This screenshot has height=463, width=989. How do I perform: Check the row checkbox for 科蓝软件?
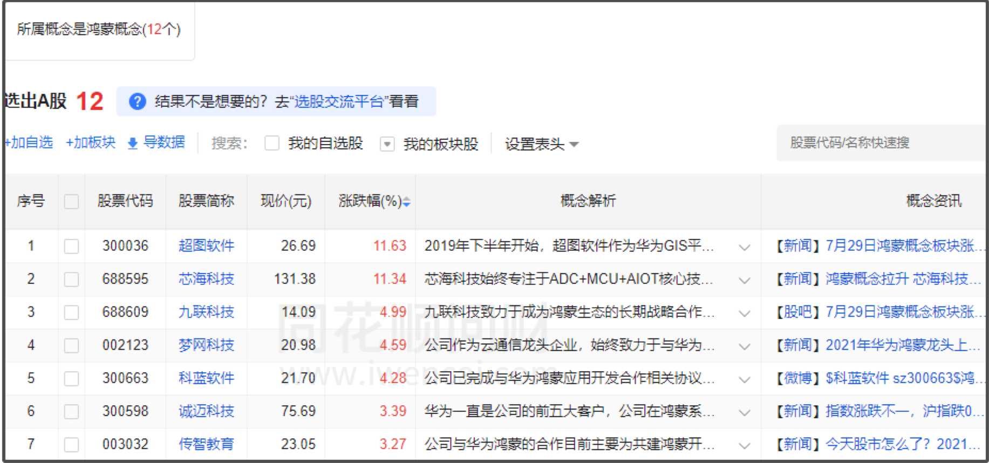tap(71, 378)
